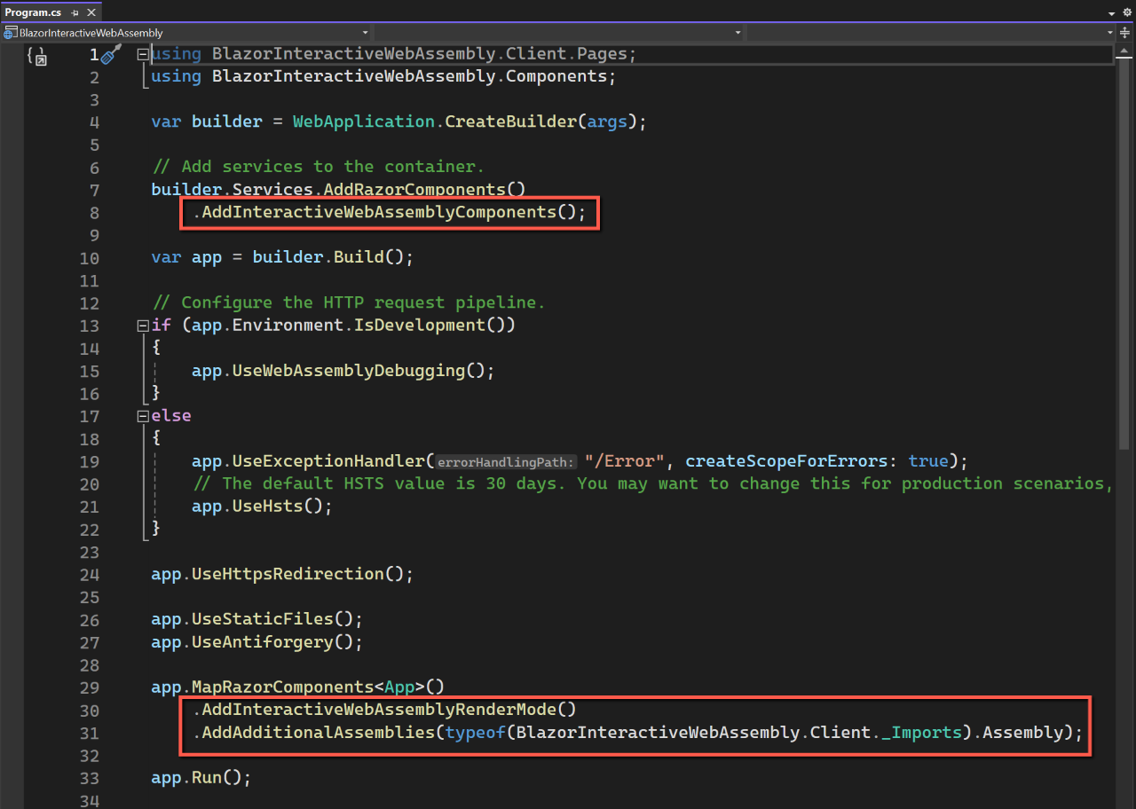Collapse the else block on line 17
Screen dimensions: 1136x809
pos(142,415)
